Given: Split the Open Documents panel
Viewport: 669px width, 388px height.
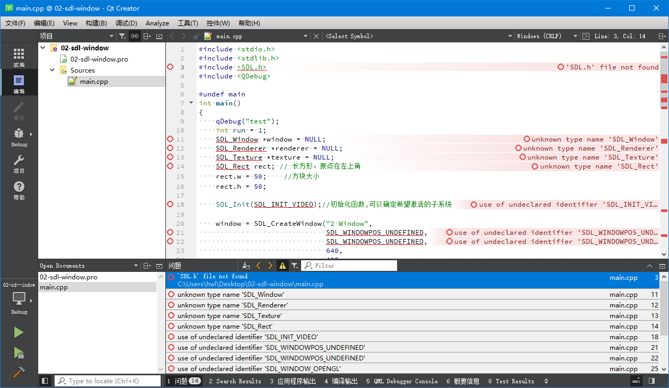Looking at the screenshot, I should pyautogui.click(x=147, y=266).
